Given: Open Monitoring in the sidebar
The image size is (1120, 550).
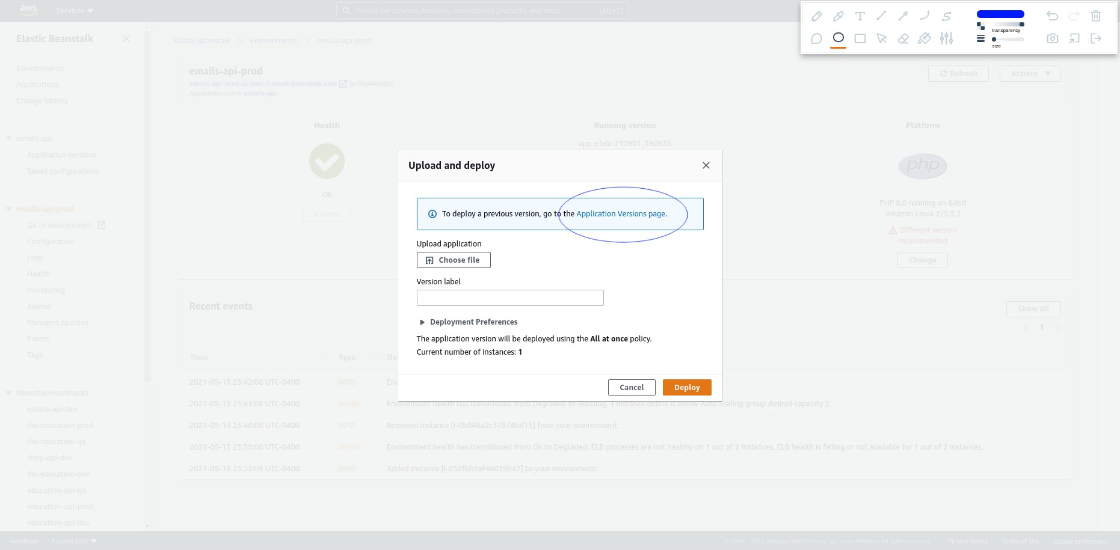Looking at the screenshot, I should [x=46, y=290].
